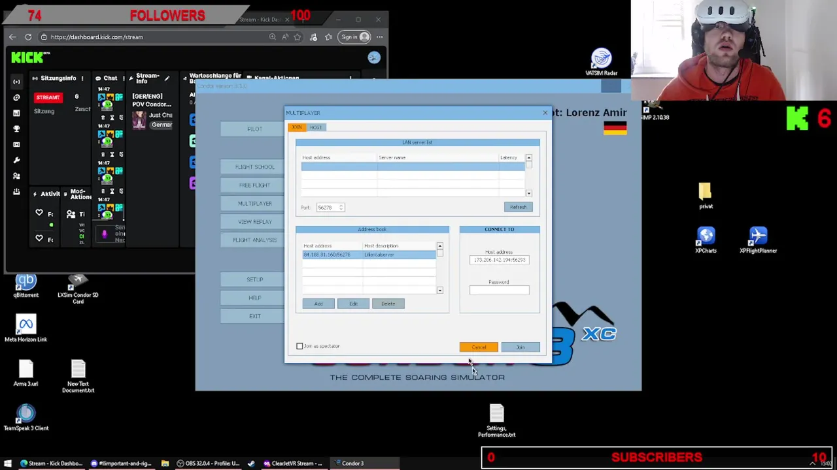The height and width of the screenshot is (470, 837).
Task: Select the Lilientalserver address book row
Action: click(369, 255)
